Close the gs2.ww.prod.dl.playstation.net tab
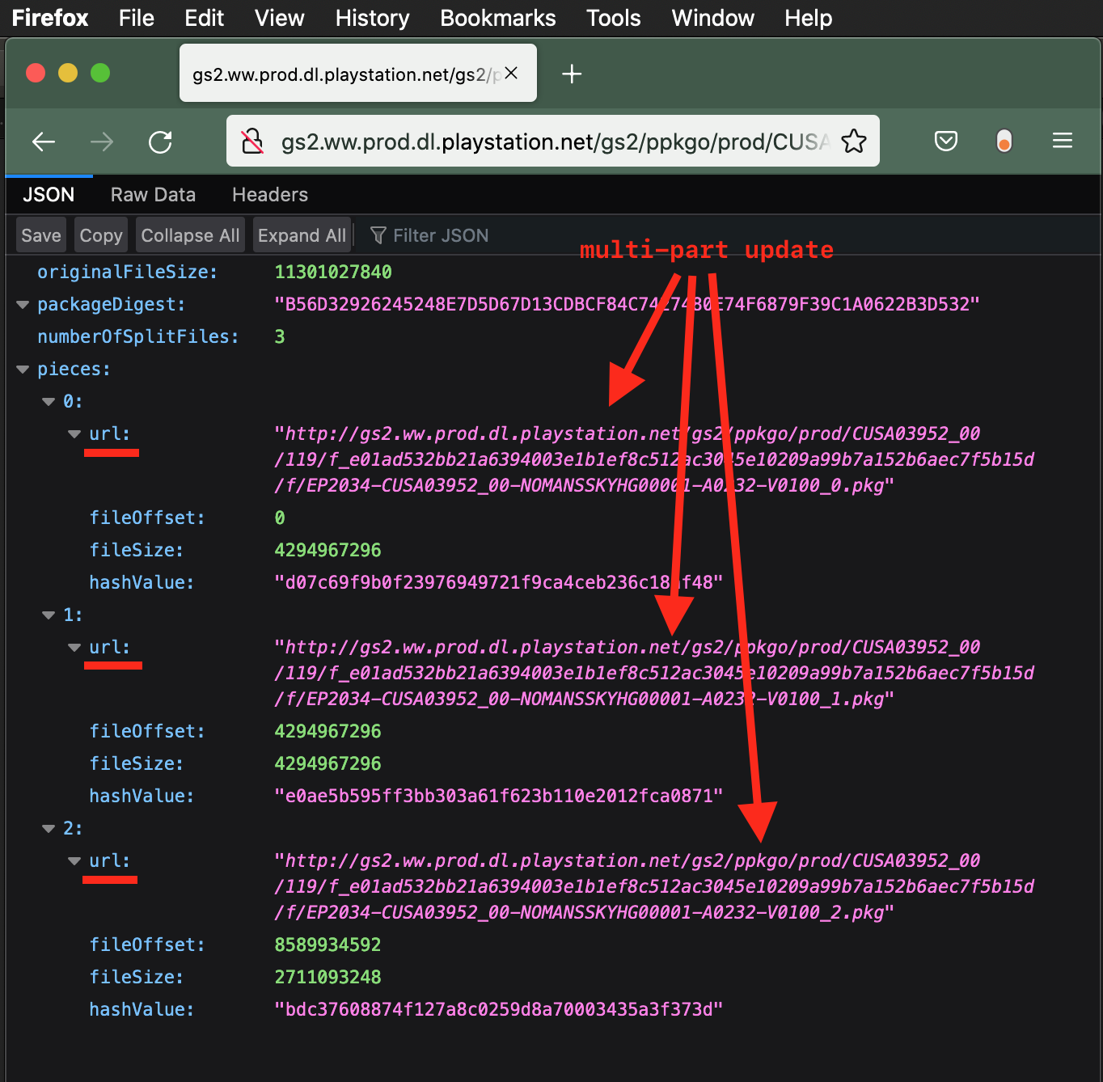 point(511,74)
